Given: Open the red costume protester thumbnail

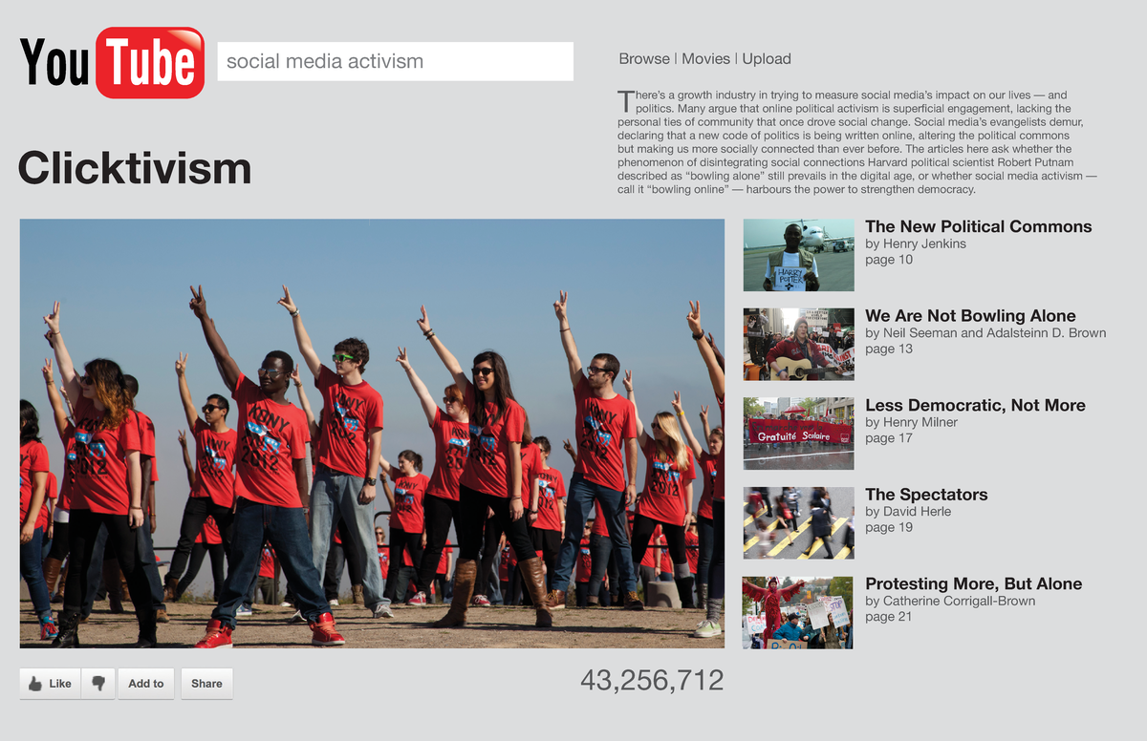Looking at the screenshot, I should point(798,612).
